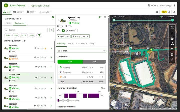Open the Alerts tab
180x112 pixels.
pos(71,43)
